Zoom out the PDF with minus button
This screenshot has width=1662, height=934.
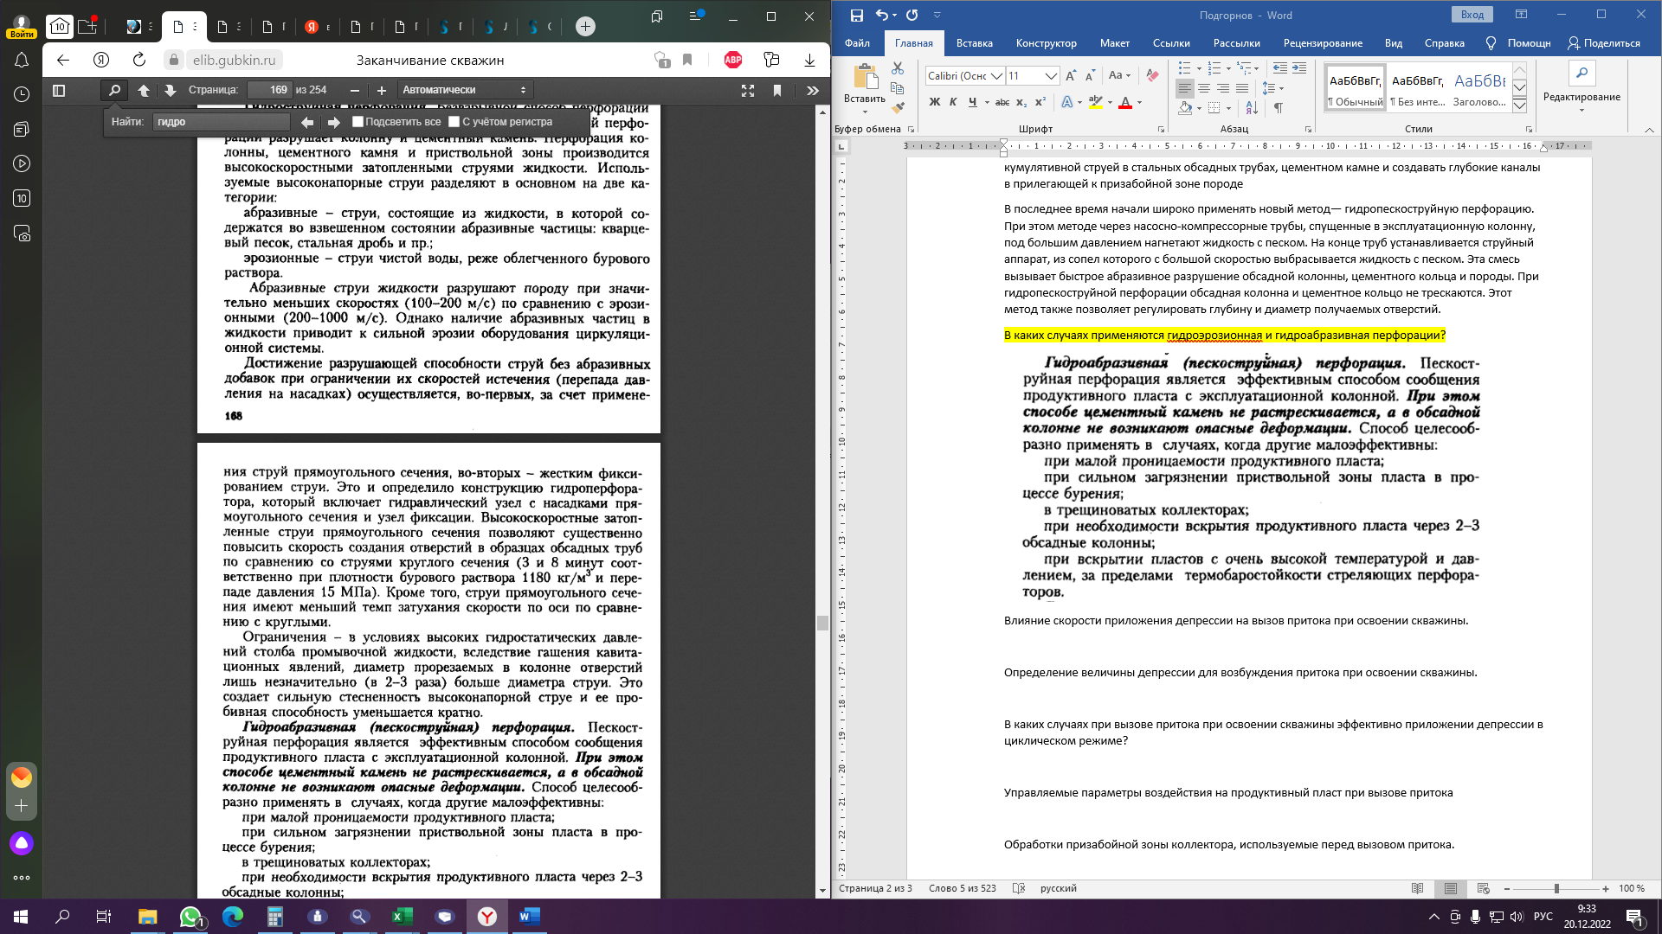tap(355, 90)
